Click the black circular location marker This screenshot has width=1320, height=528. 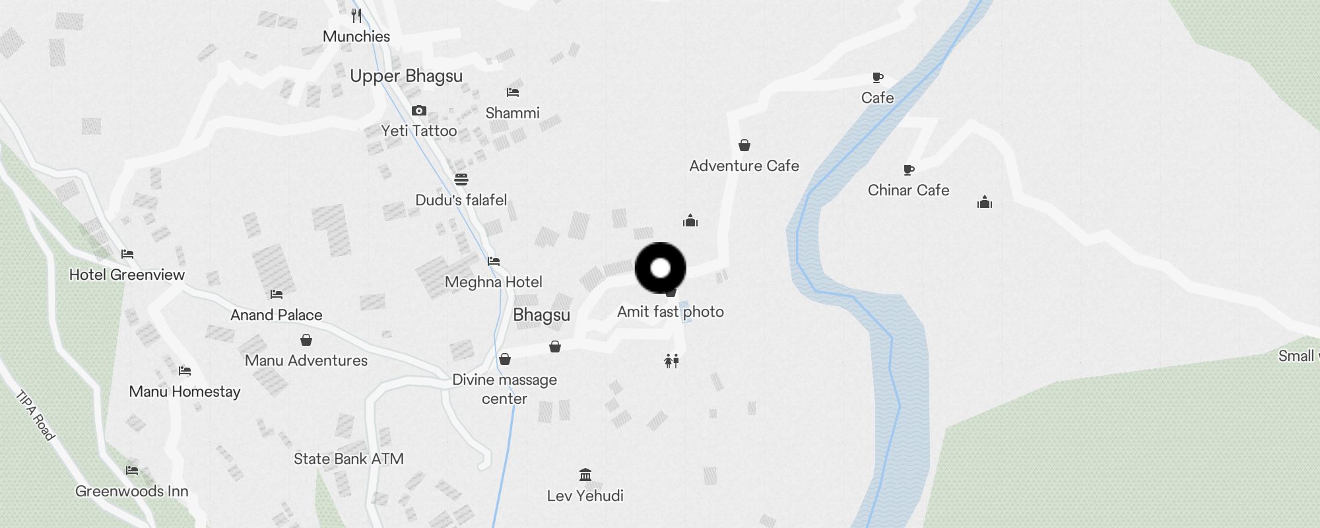pyautogui.click(x=661, y=268)
